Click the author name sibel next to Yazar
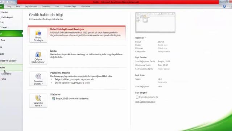 click(160, 79)
